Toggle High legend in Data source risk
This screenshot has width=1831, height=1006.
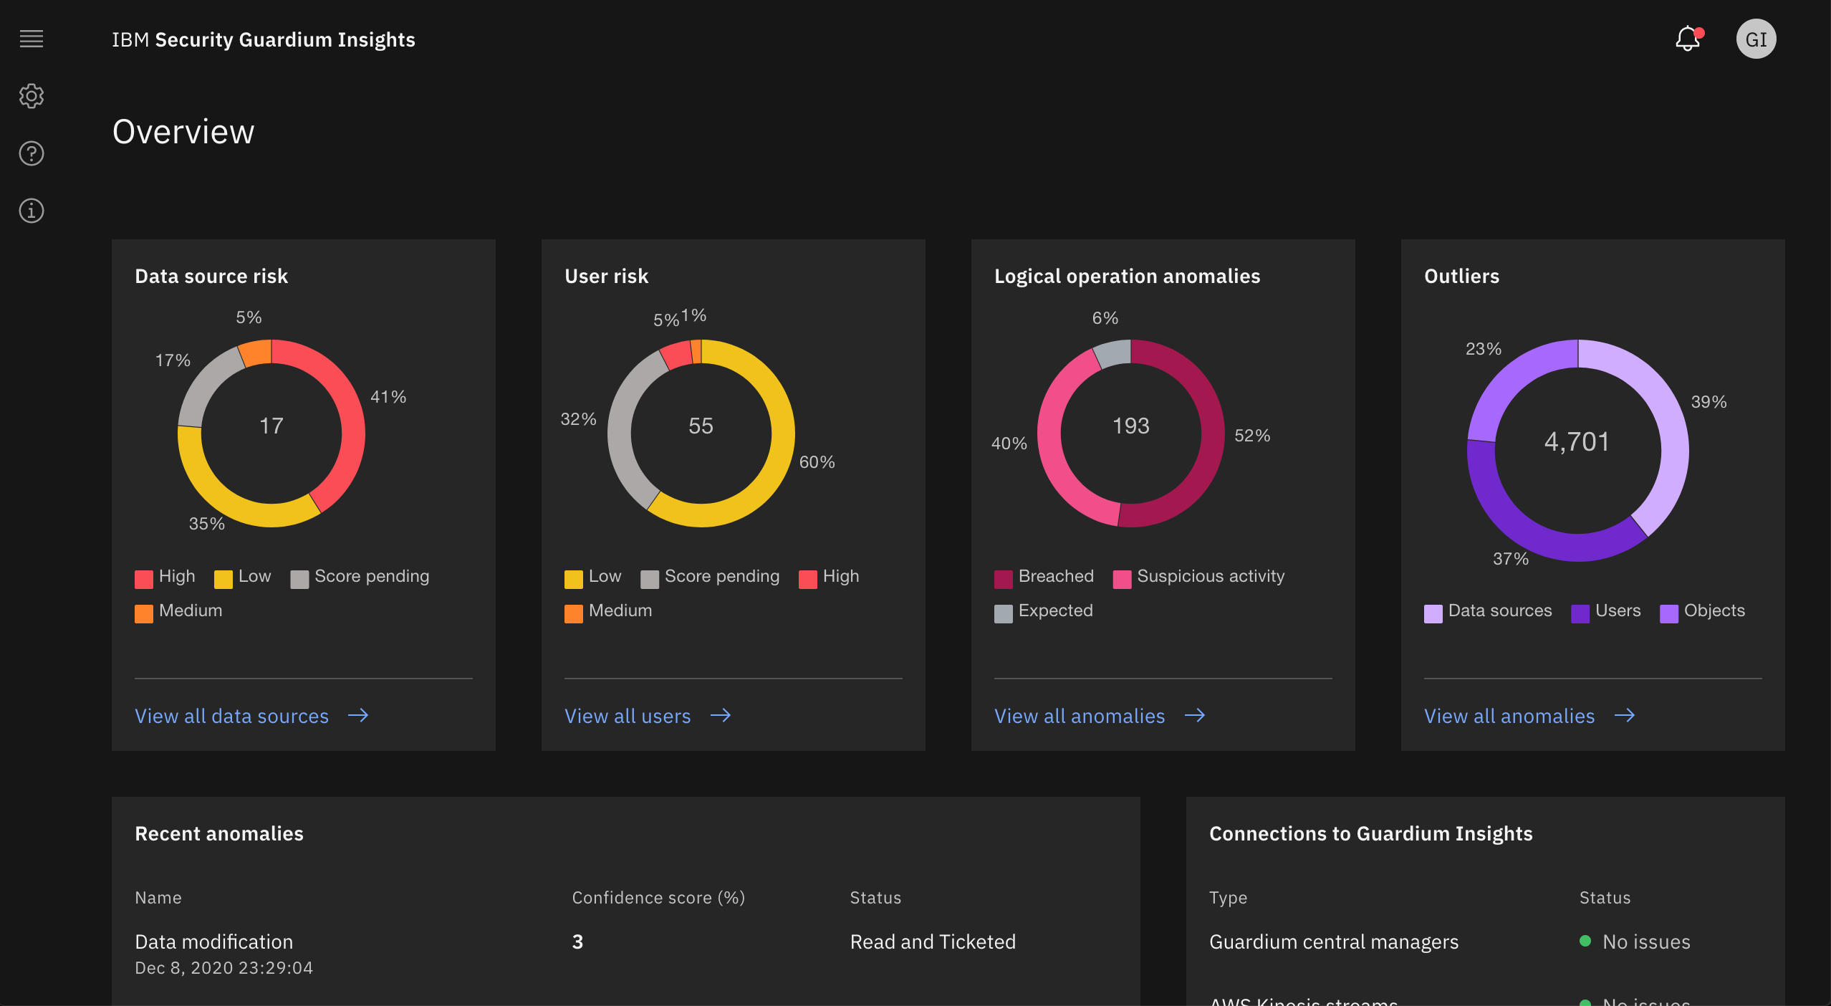165,577
